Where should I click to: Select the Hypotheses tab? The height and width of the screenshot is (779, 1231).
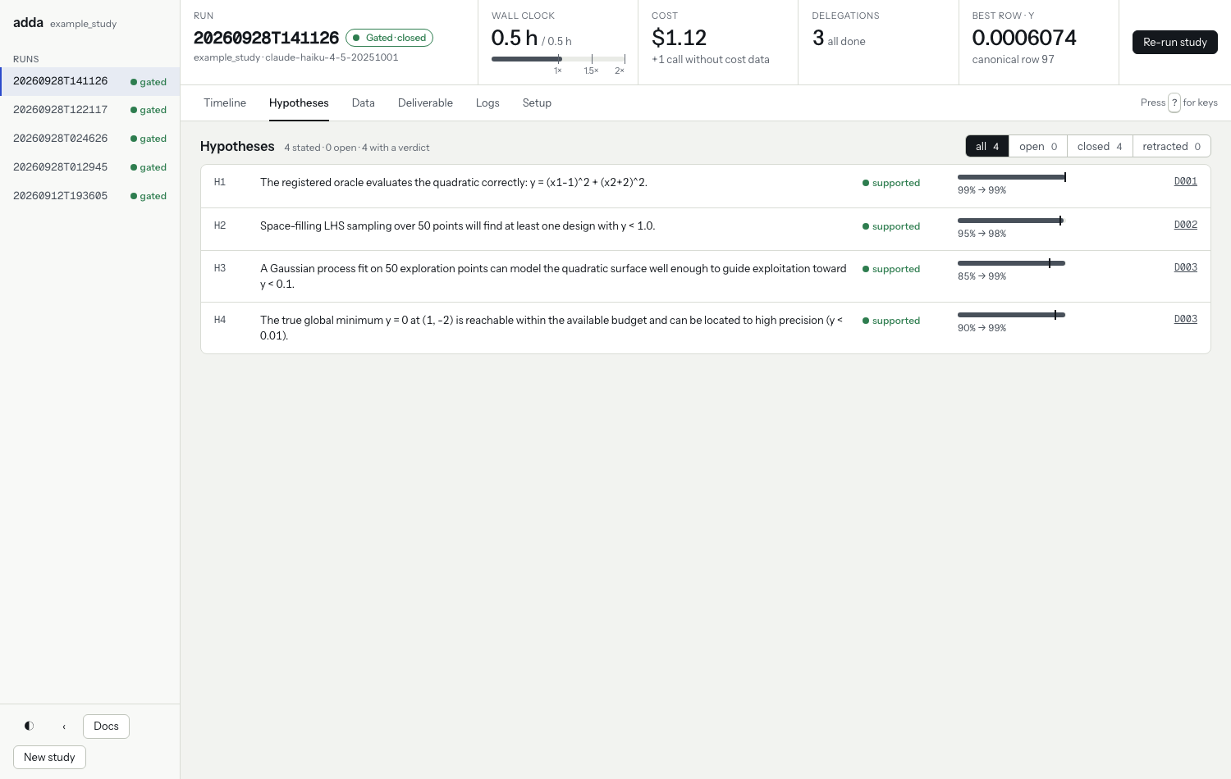(x=299, y=102)
